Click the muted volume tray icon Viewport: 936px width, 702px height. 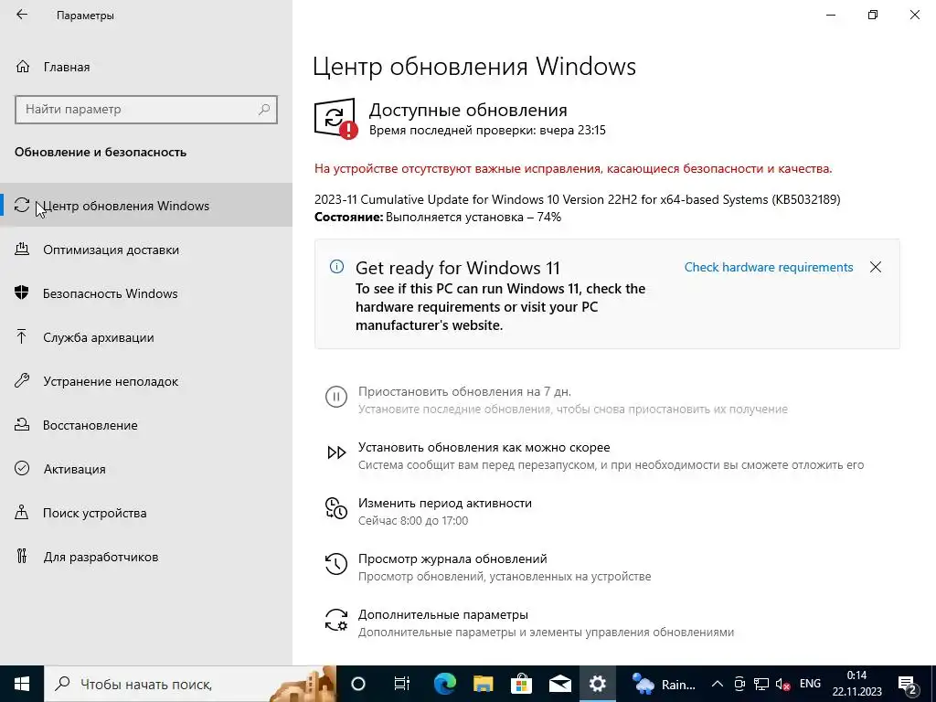coord(782,684)
